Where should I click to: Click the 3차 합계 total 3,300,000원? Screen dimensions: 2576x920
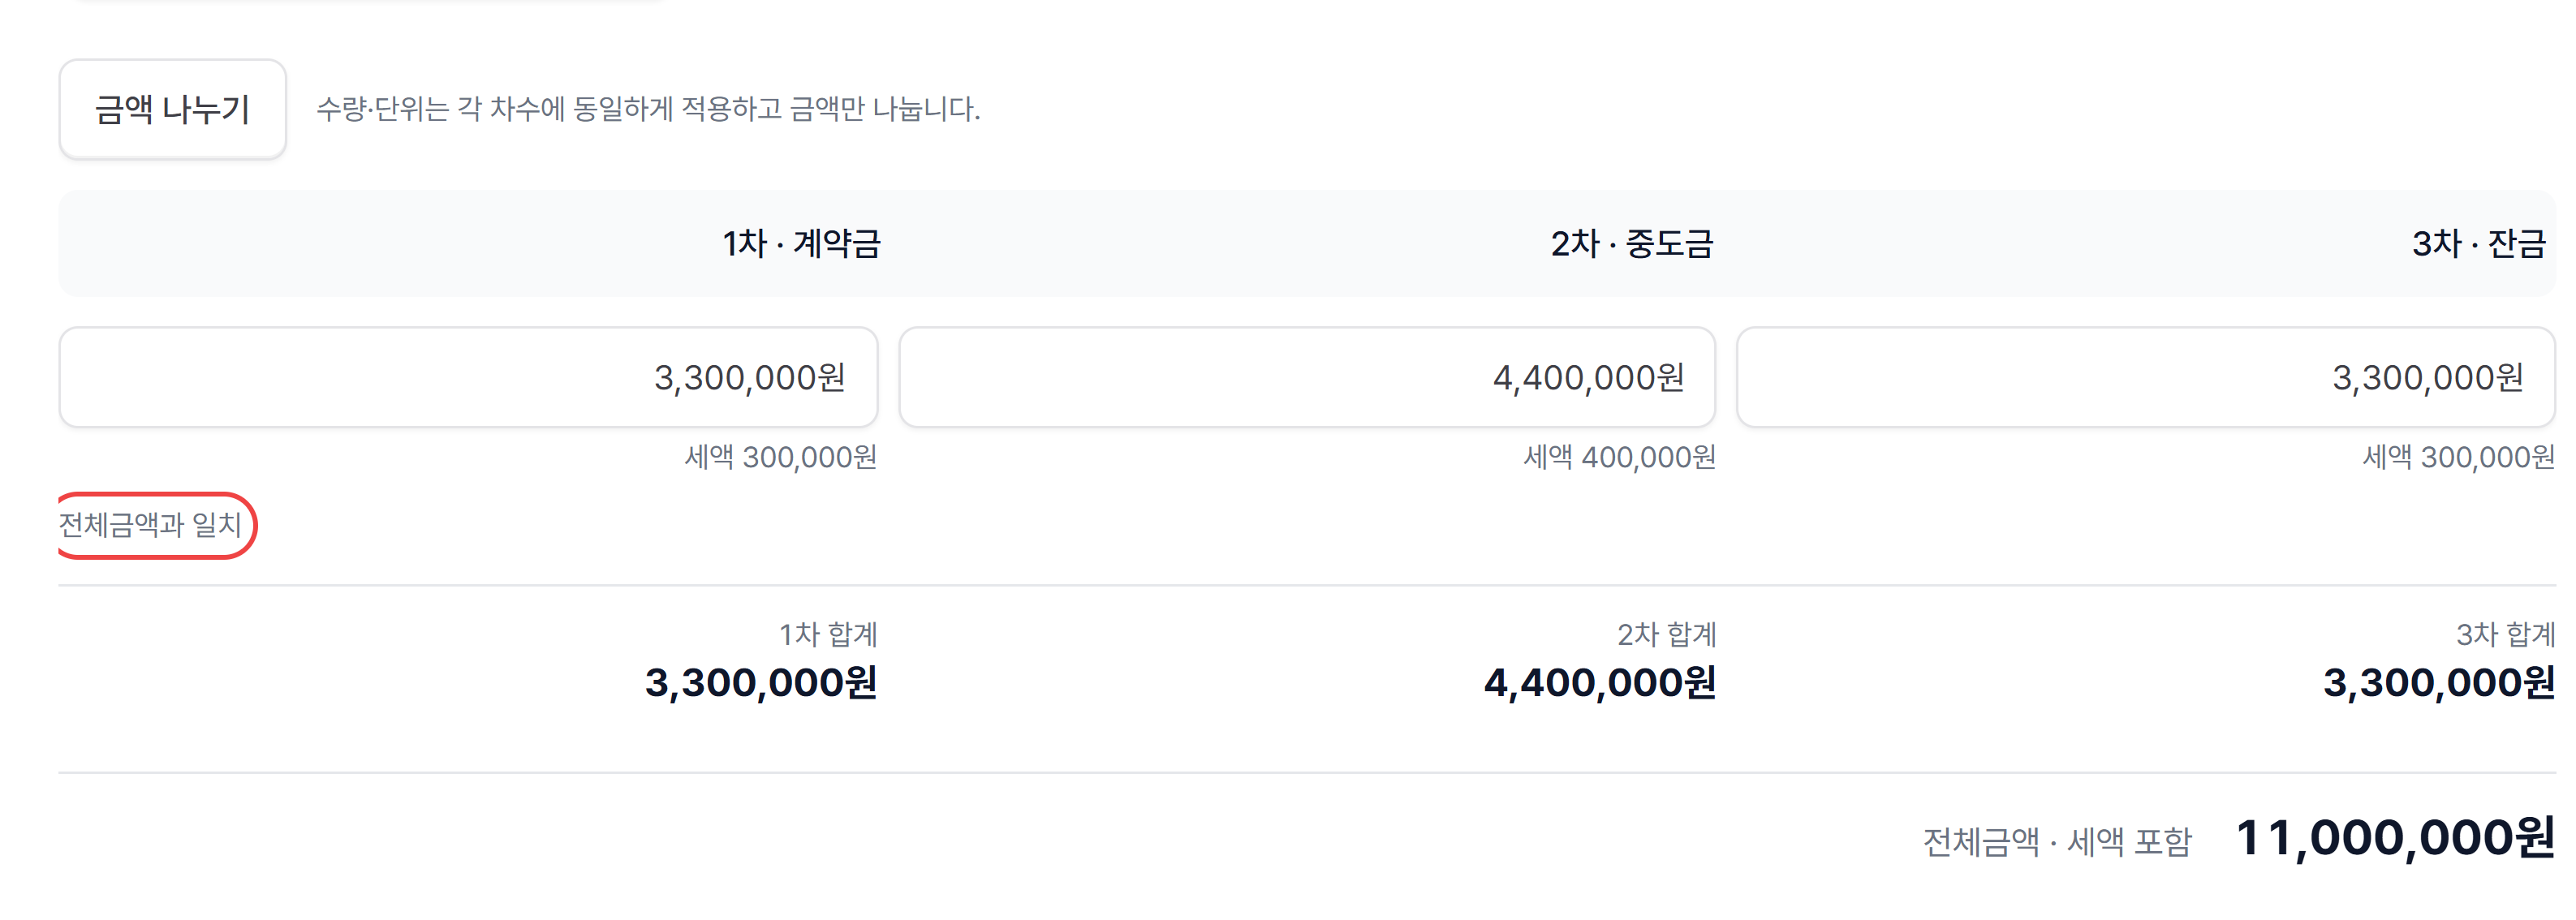[x=2439, y=683]
